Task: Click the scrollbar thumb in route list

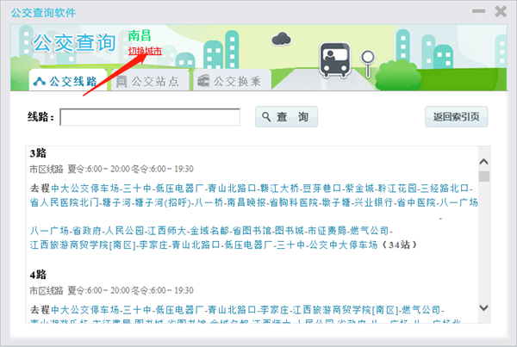Action: point(484,177)
